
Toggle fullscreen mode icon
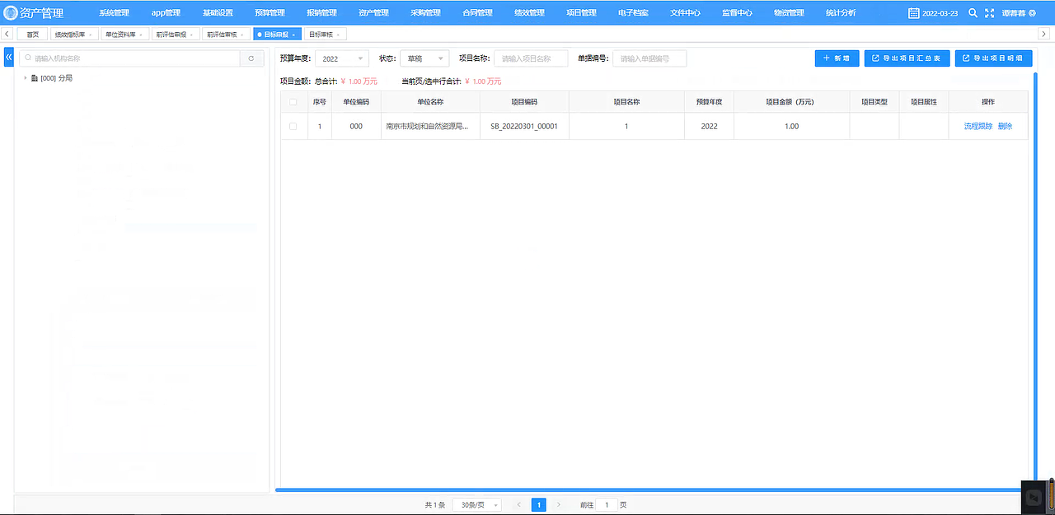(x=990, y=13)
